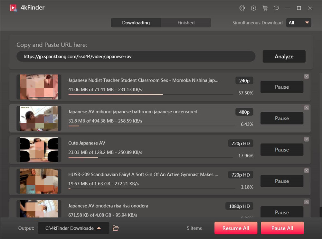The height and width of the screenshot is (239, 322).
Task: Remove the 1080p HD download with its X
Action: pyautogui.click(x=306, y=202)
